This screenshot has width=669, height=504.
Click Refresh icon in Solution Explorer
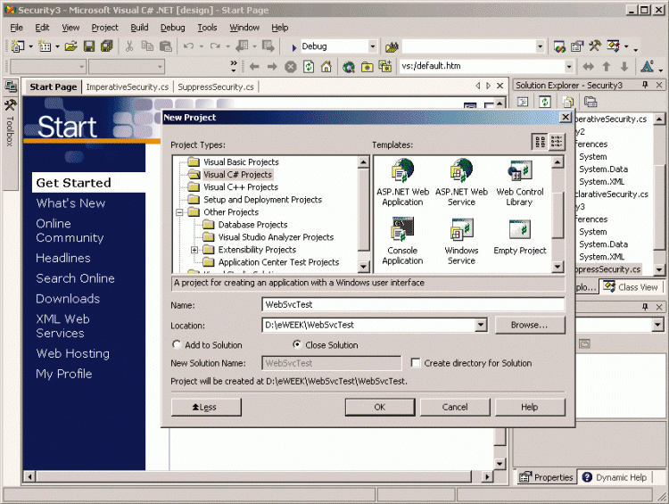click(545, 102)
